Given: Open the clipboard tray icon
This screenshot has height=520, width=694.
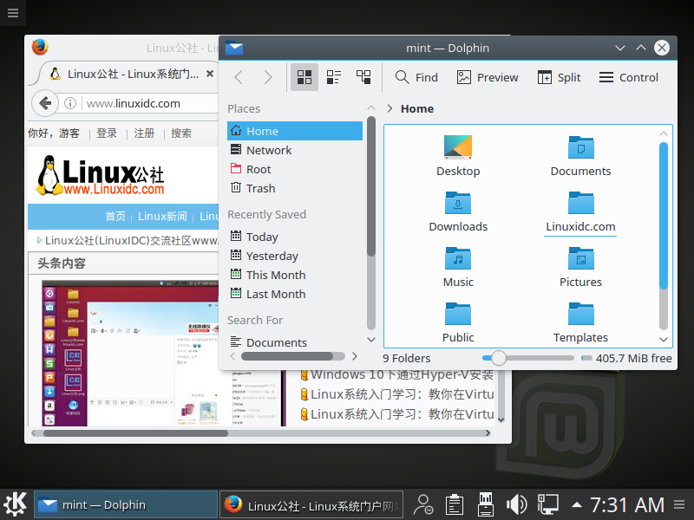Looking at the screenshot, I should point(454,504).
